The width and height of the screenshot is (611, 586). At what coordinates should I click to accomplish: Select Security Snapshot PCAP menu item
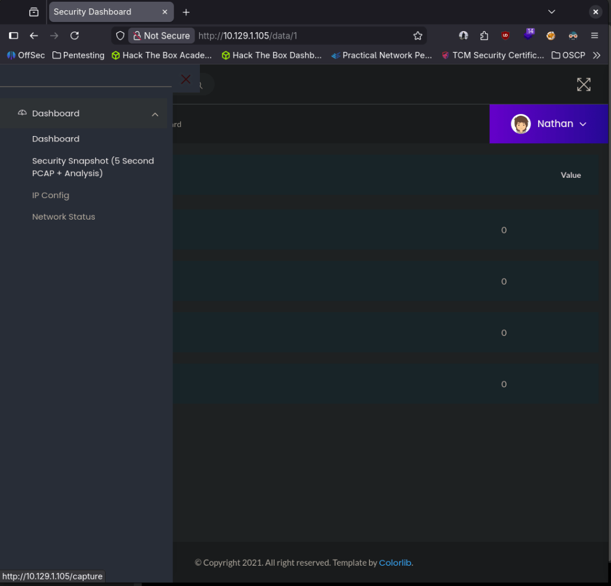pos(92,167)
